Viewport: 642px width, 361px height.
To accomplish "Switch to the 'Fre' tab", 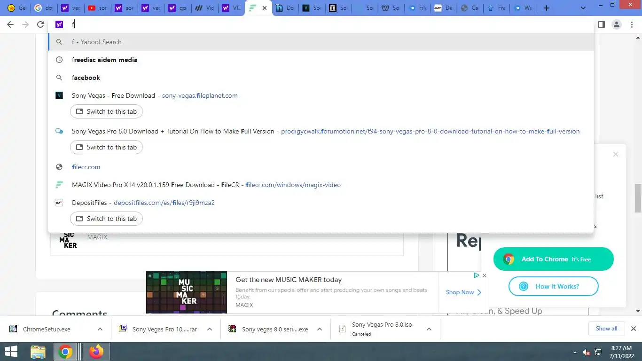I will click(497, 8).
